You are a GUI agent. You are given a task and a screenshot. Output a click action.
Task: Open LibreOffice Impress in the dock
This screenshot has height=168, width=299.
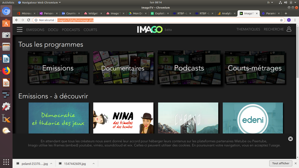pos(6,83)
